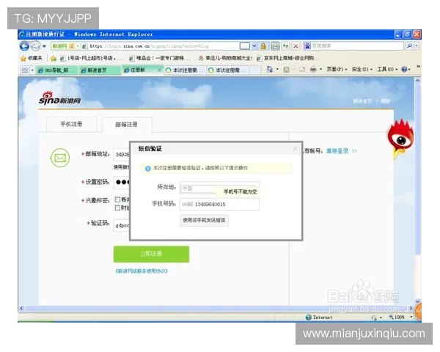Click the 使用该手机发送短信 button
Screen dimensions: 440x352
click(204, 220)
